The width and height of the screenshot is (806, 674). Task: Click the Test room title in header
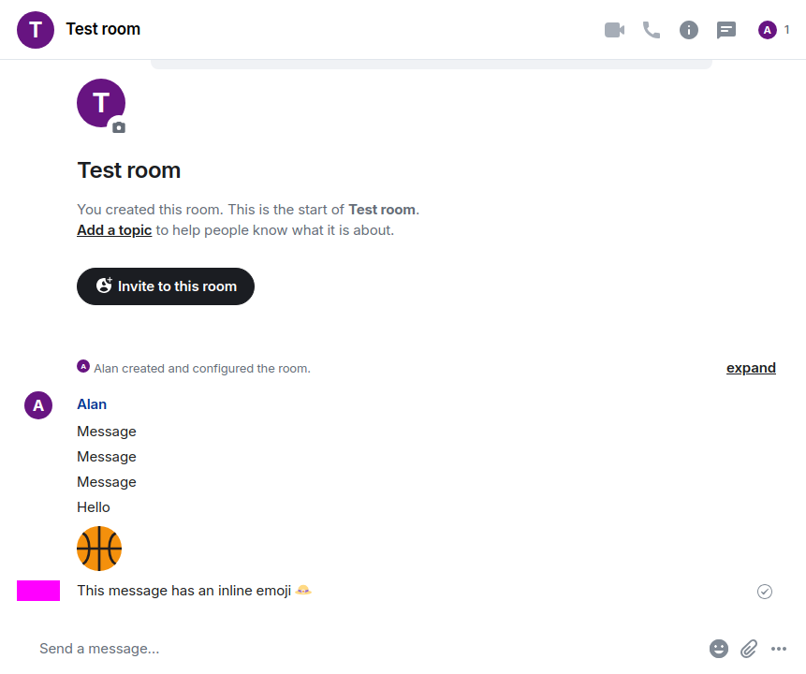103,29
